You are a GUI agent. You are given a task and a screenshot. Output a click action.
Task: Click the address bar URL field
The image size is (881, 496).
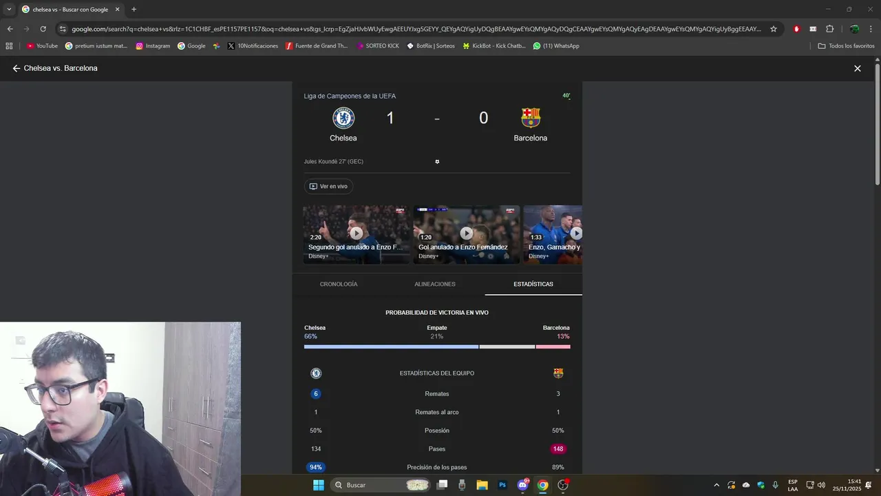416,29
